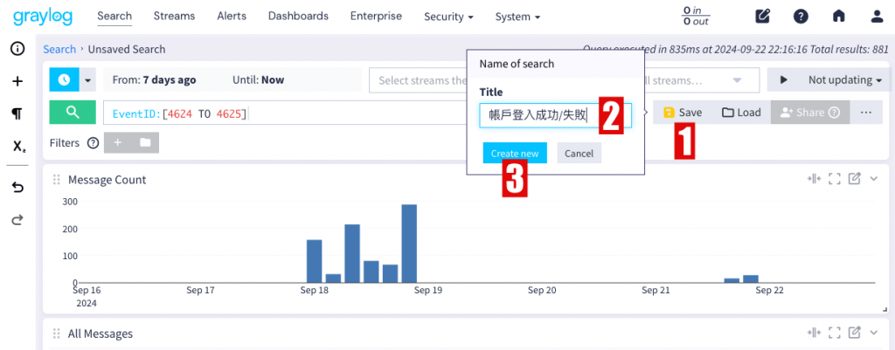Open the user profile icon
Image resolution: width=895 pixels, height=350 pixels.
click(x=877, y=16)
